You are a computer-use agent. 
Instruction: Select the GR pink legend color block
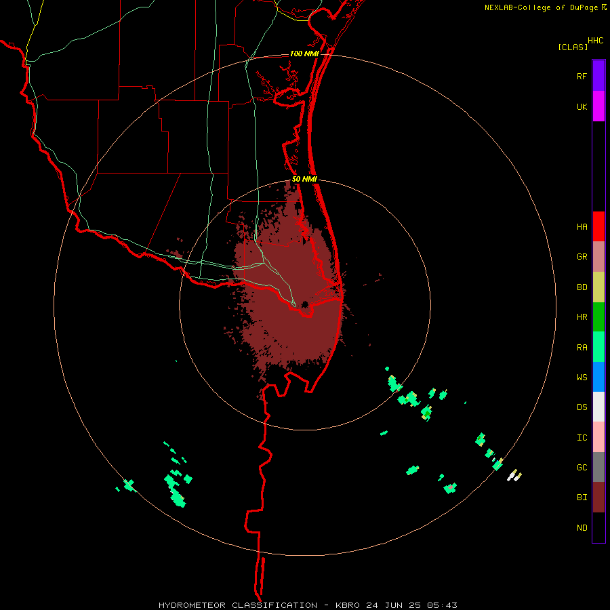coord(598,257)
